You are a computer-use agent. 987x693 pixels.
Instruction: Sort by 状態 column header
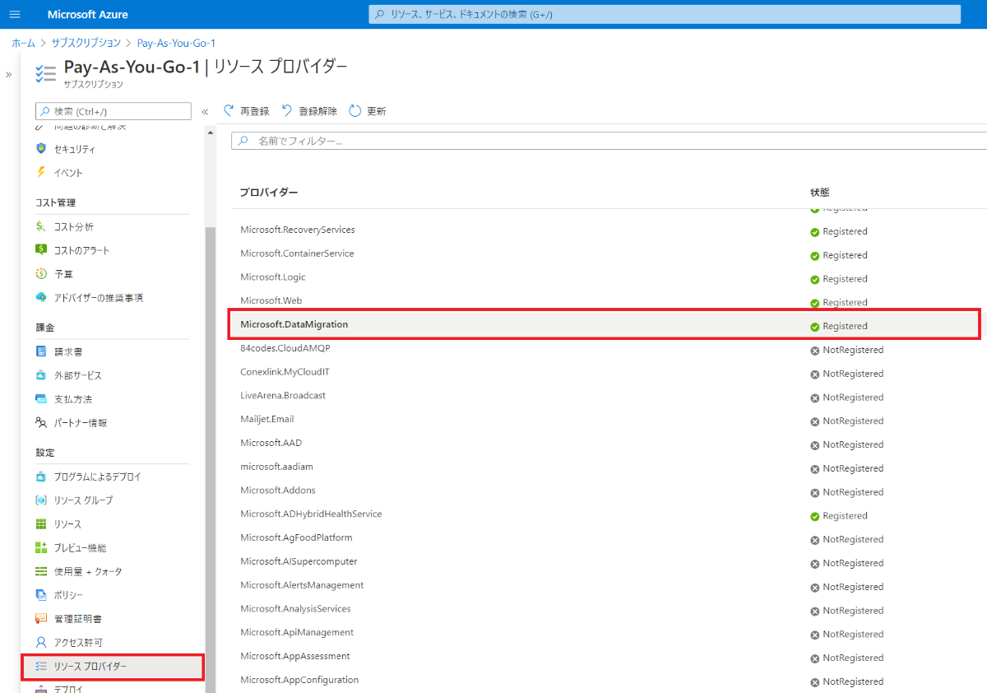pos(820,192)
